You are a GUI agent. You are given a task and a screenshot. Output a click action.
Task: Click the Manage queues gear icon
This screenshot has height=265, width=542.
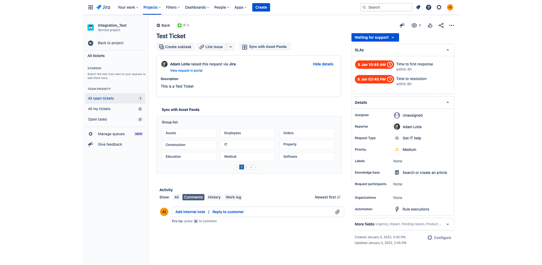point(91,134)
